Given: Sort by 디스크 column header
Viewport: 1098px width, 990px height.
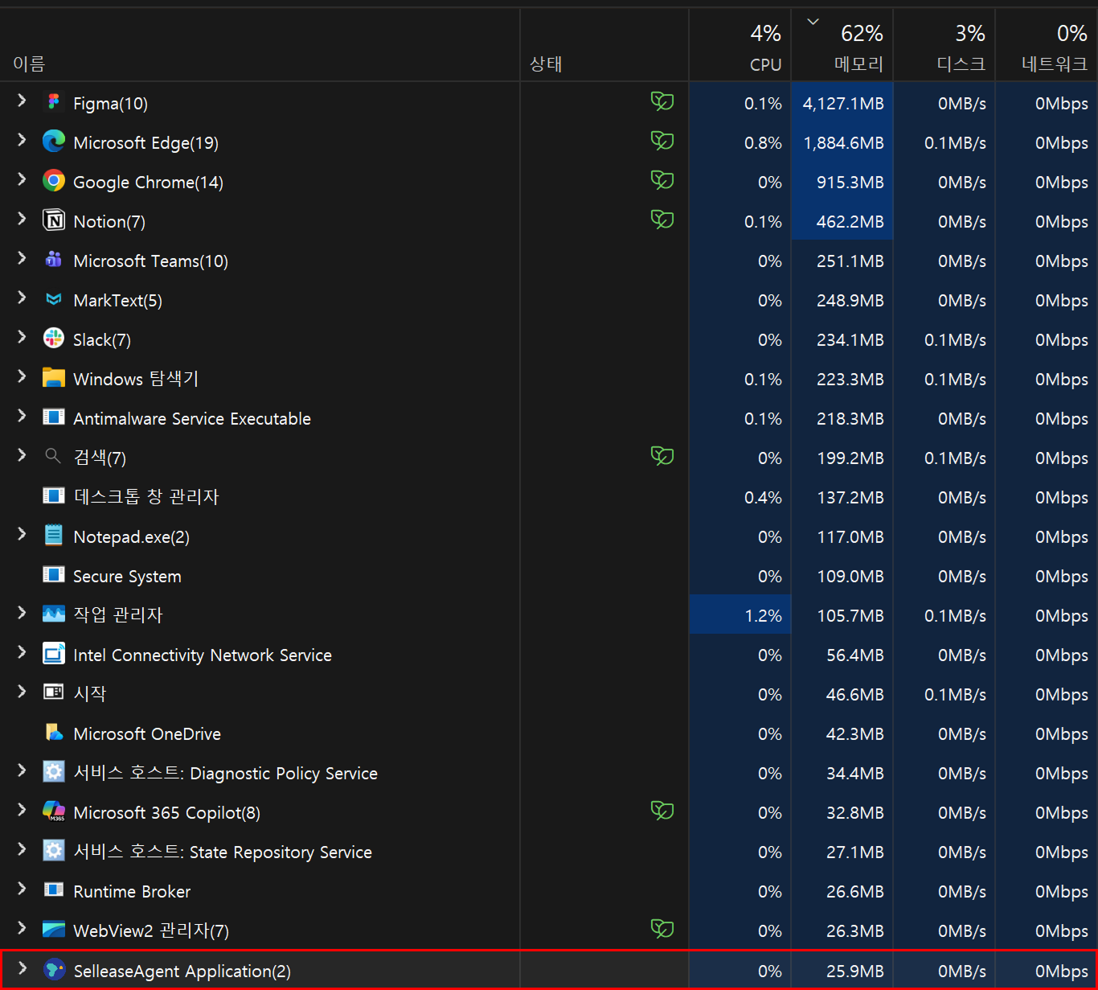Looking at the screenshot, I should [944, 45].
